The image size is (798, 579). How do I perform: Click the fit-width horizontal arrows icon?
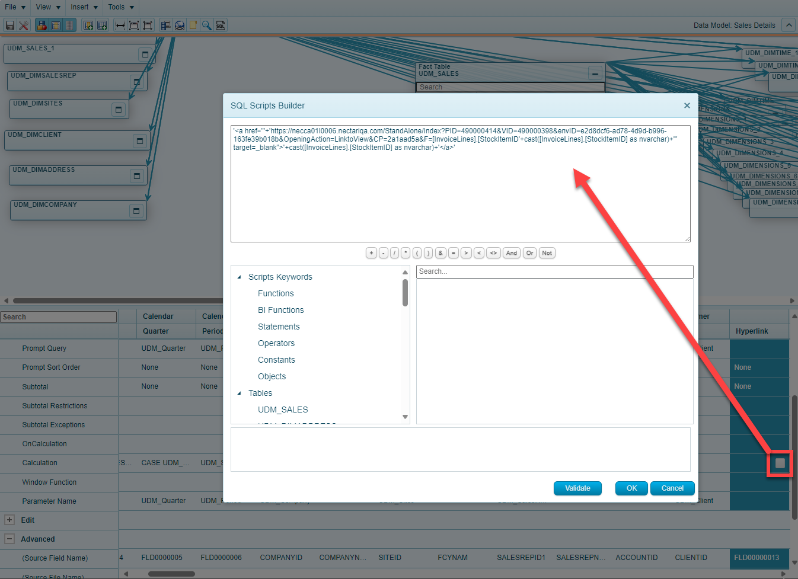[120, 25]
